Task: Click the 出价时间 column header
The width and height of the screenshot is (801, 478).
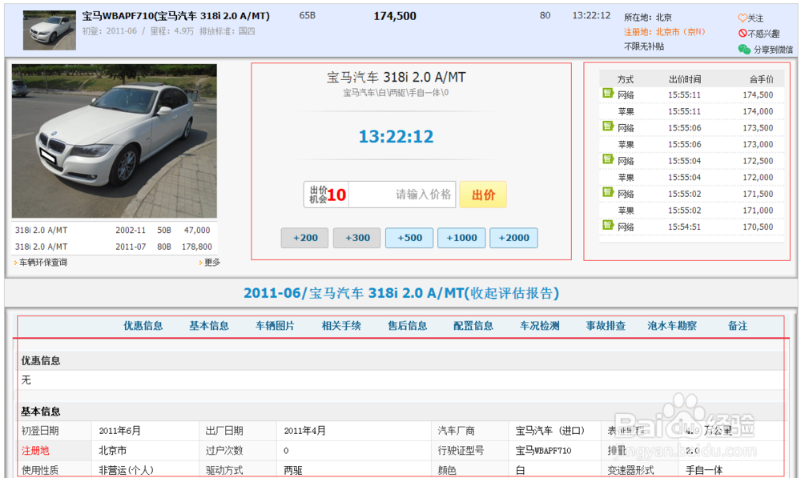Action: pos(685,79)
